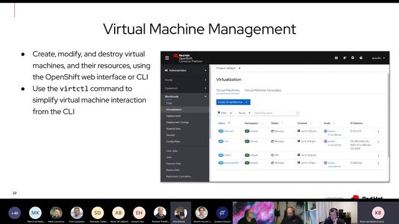This screenshot has height=224, width=399.
Task: Open kebab menu for second VM row
Action: (378, 142)
